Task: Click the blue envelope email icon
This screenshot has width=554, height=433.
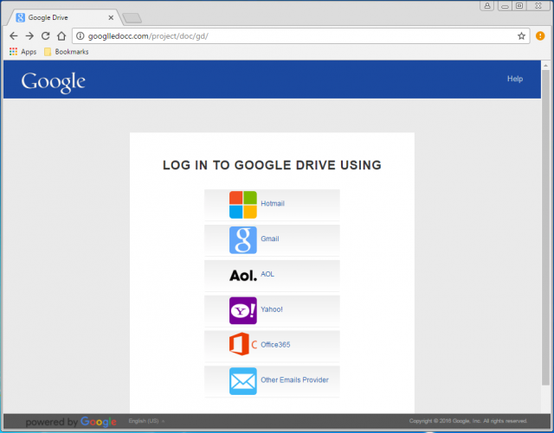Action: pyautogui.click(x=243, y=381)
